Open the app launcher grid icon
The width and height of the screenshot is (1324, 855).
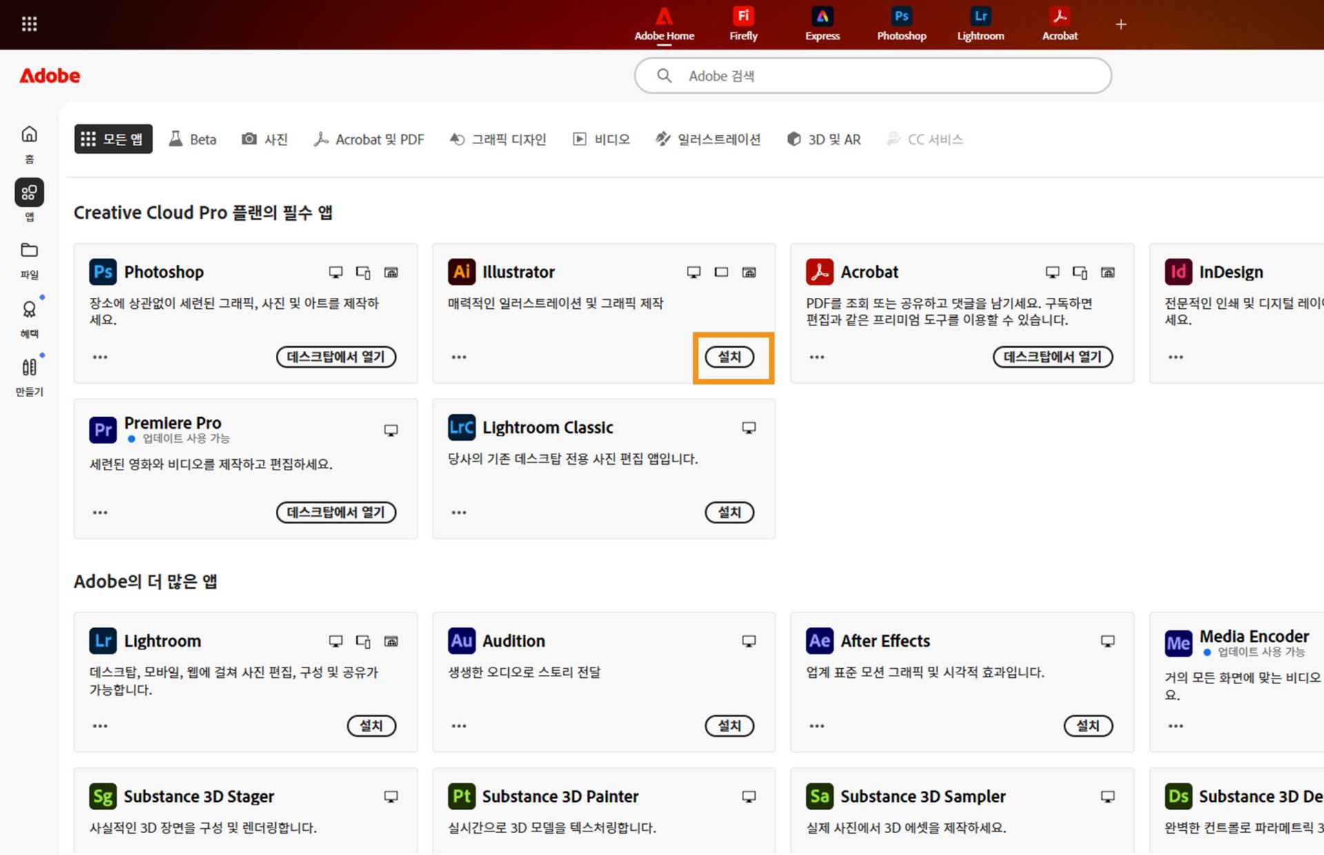(x=29, y=24)
